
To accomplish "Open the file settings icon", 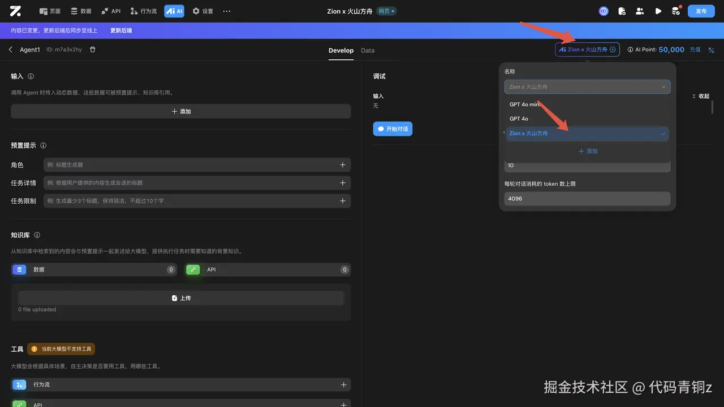I will (622, 11).
